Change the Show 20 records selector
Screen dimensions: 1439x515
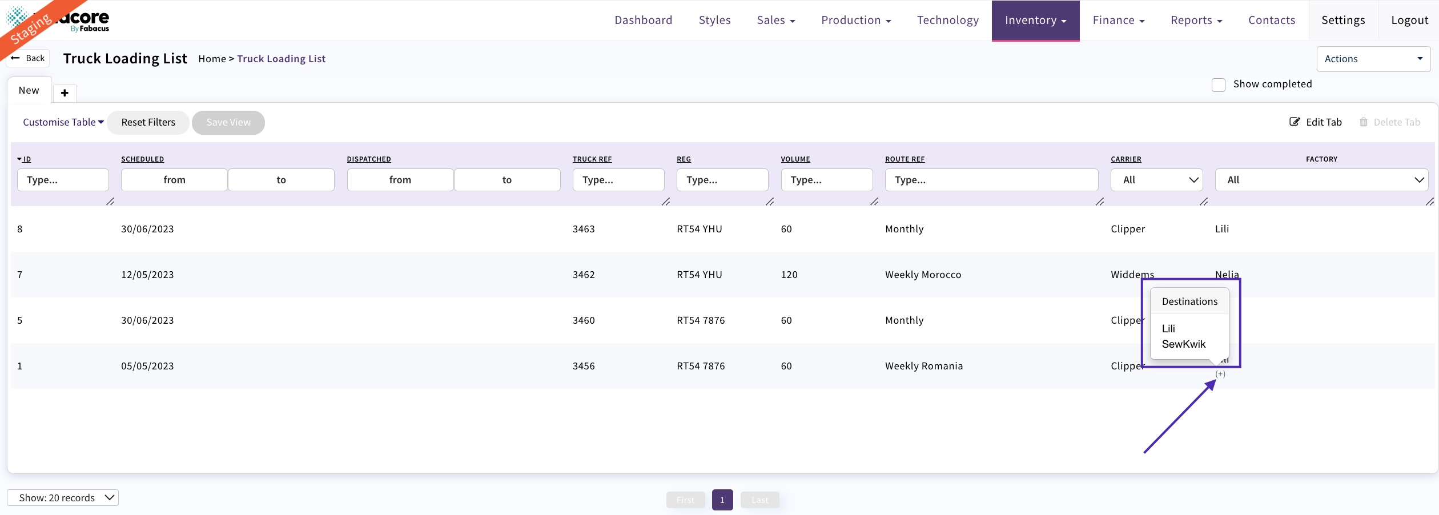click(x=63, y=498)
